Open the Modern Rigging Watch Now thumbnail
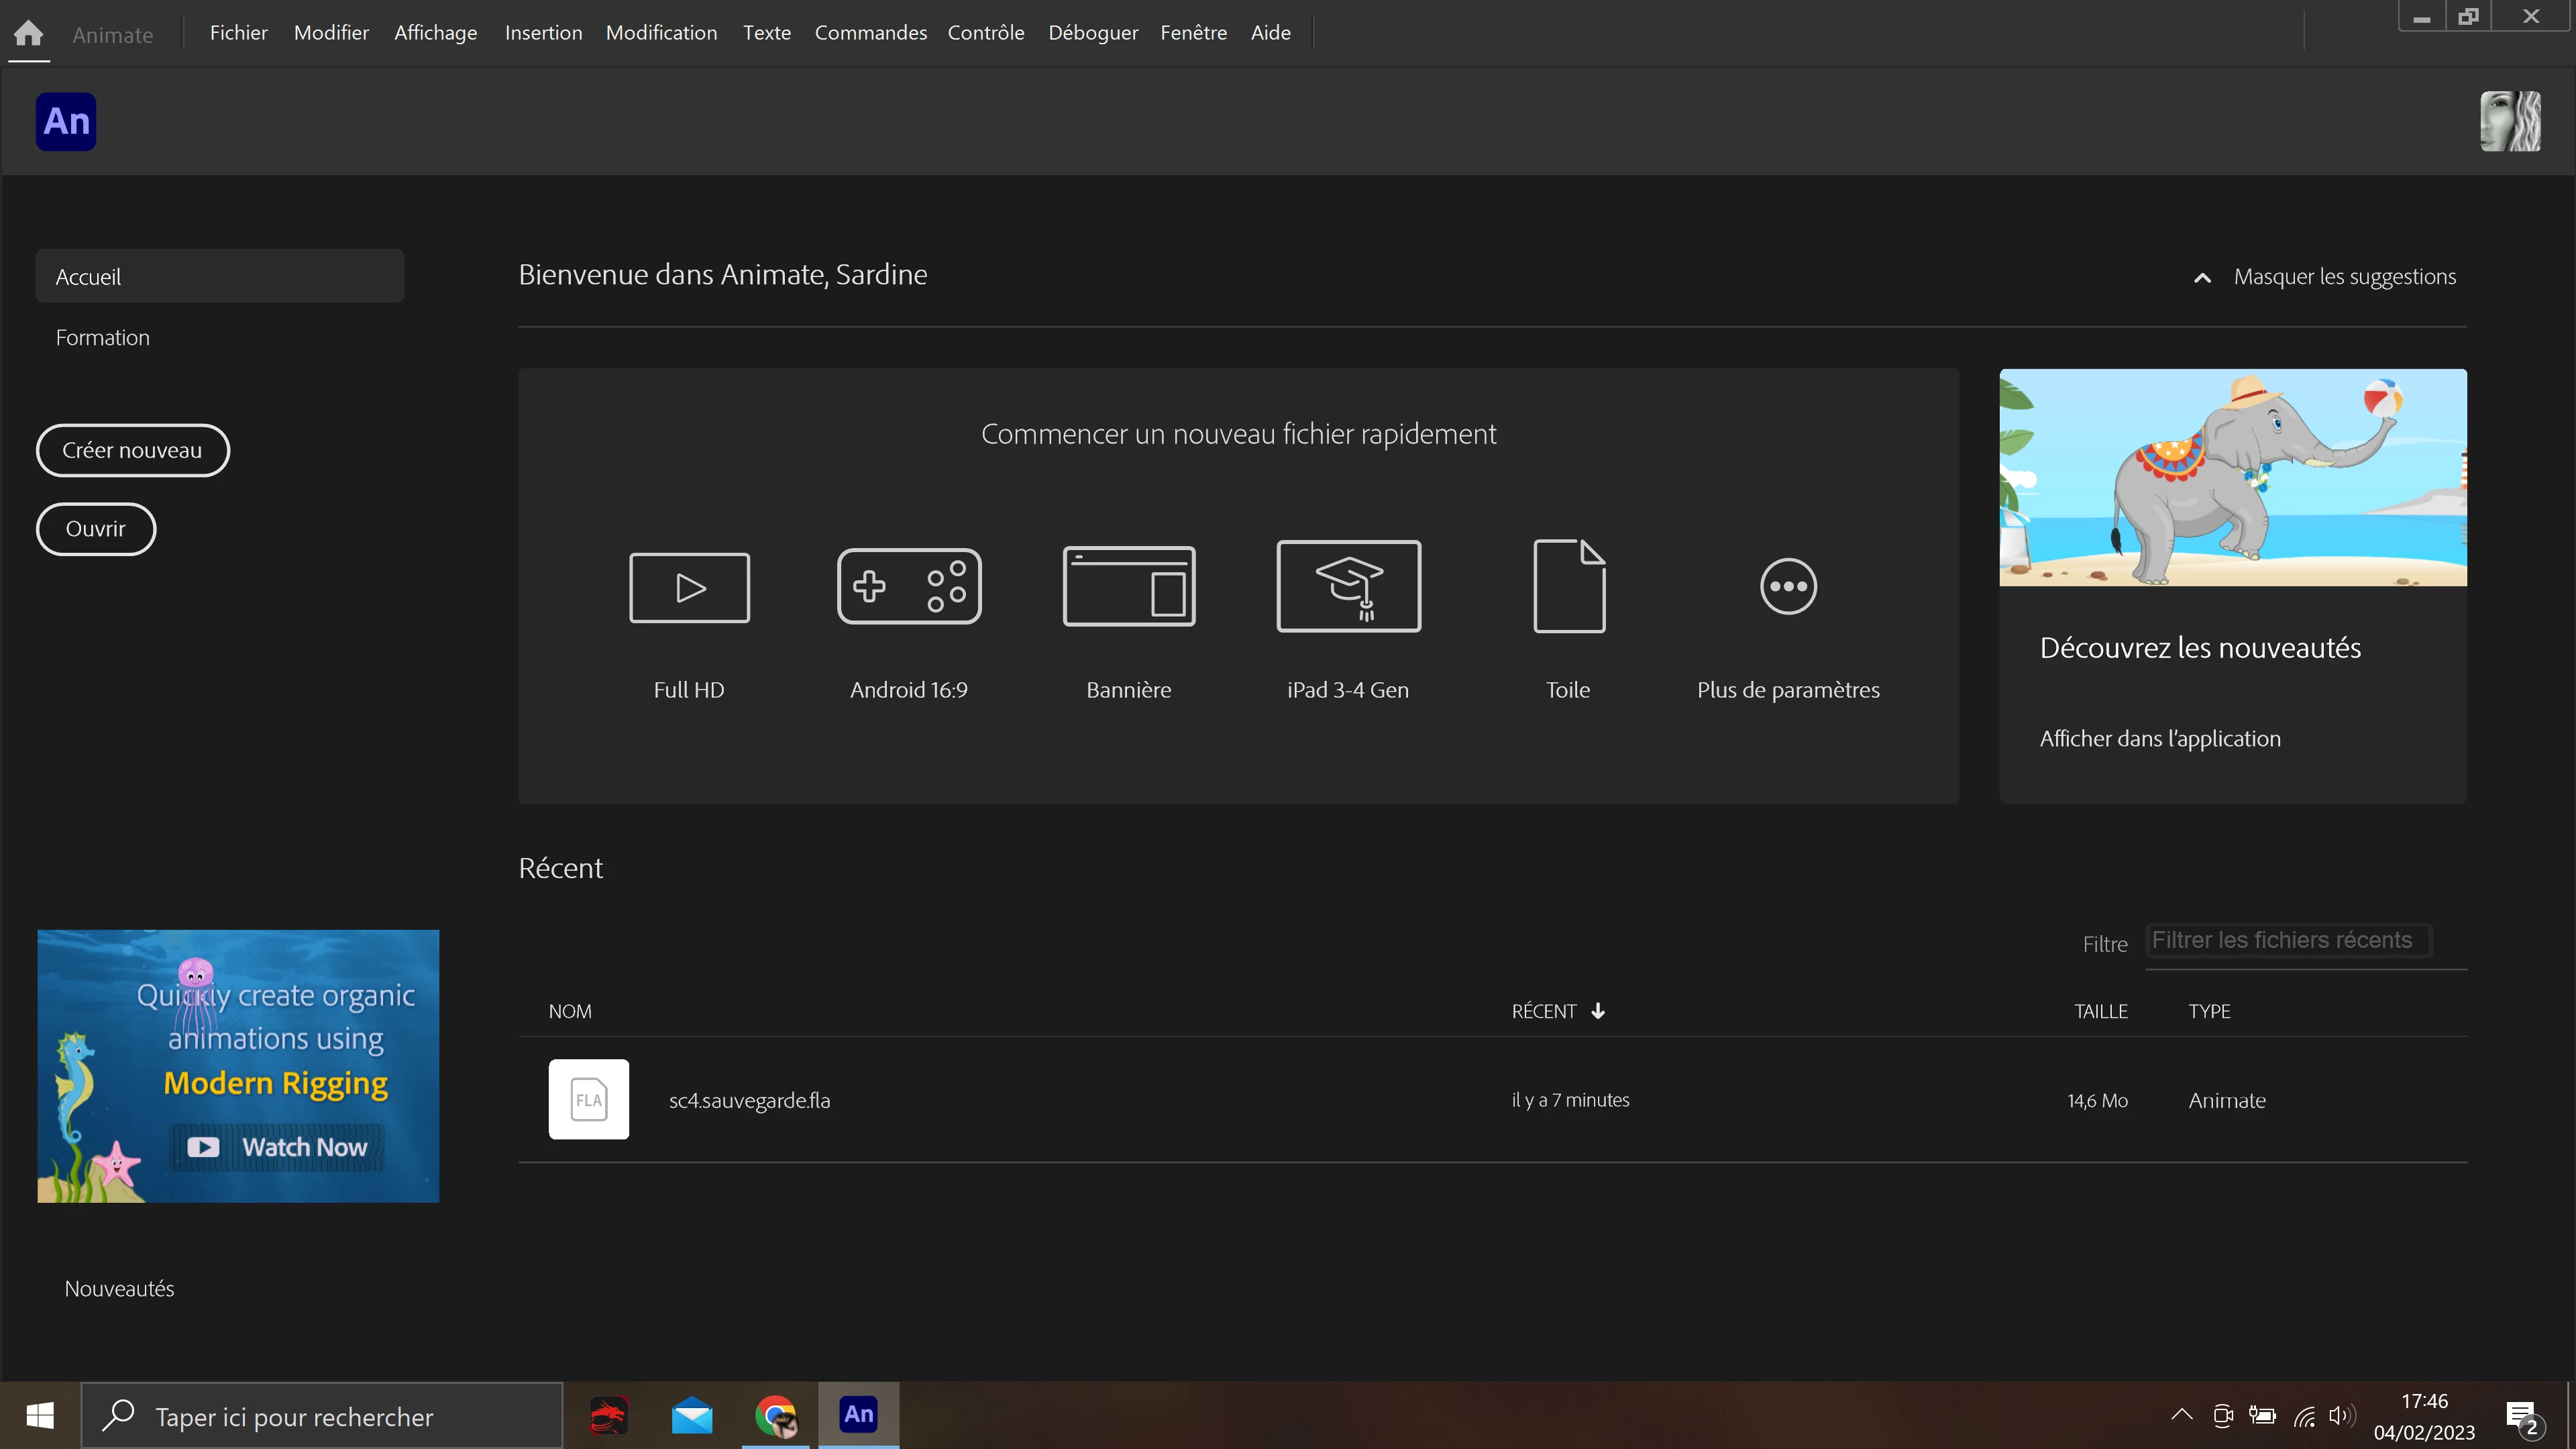Viewport: 2576px width, 1449px height. click(x=238, y=1066)
